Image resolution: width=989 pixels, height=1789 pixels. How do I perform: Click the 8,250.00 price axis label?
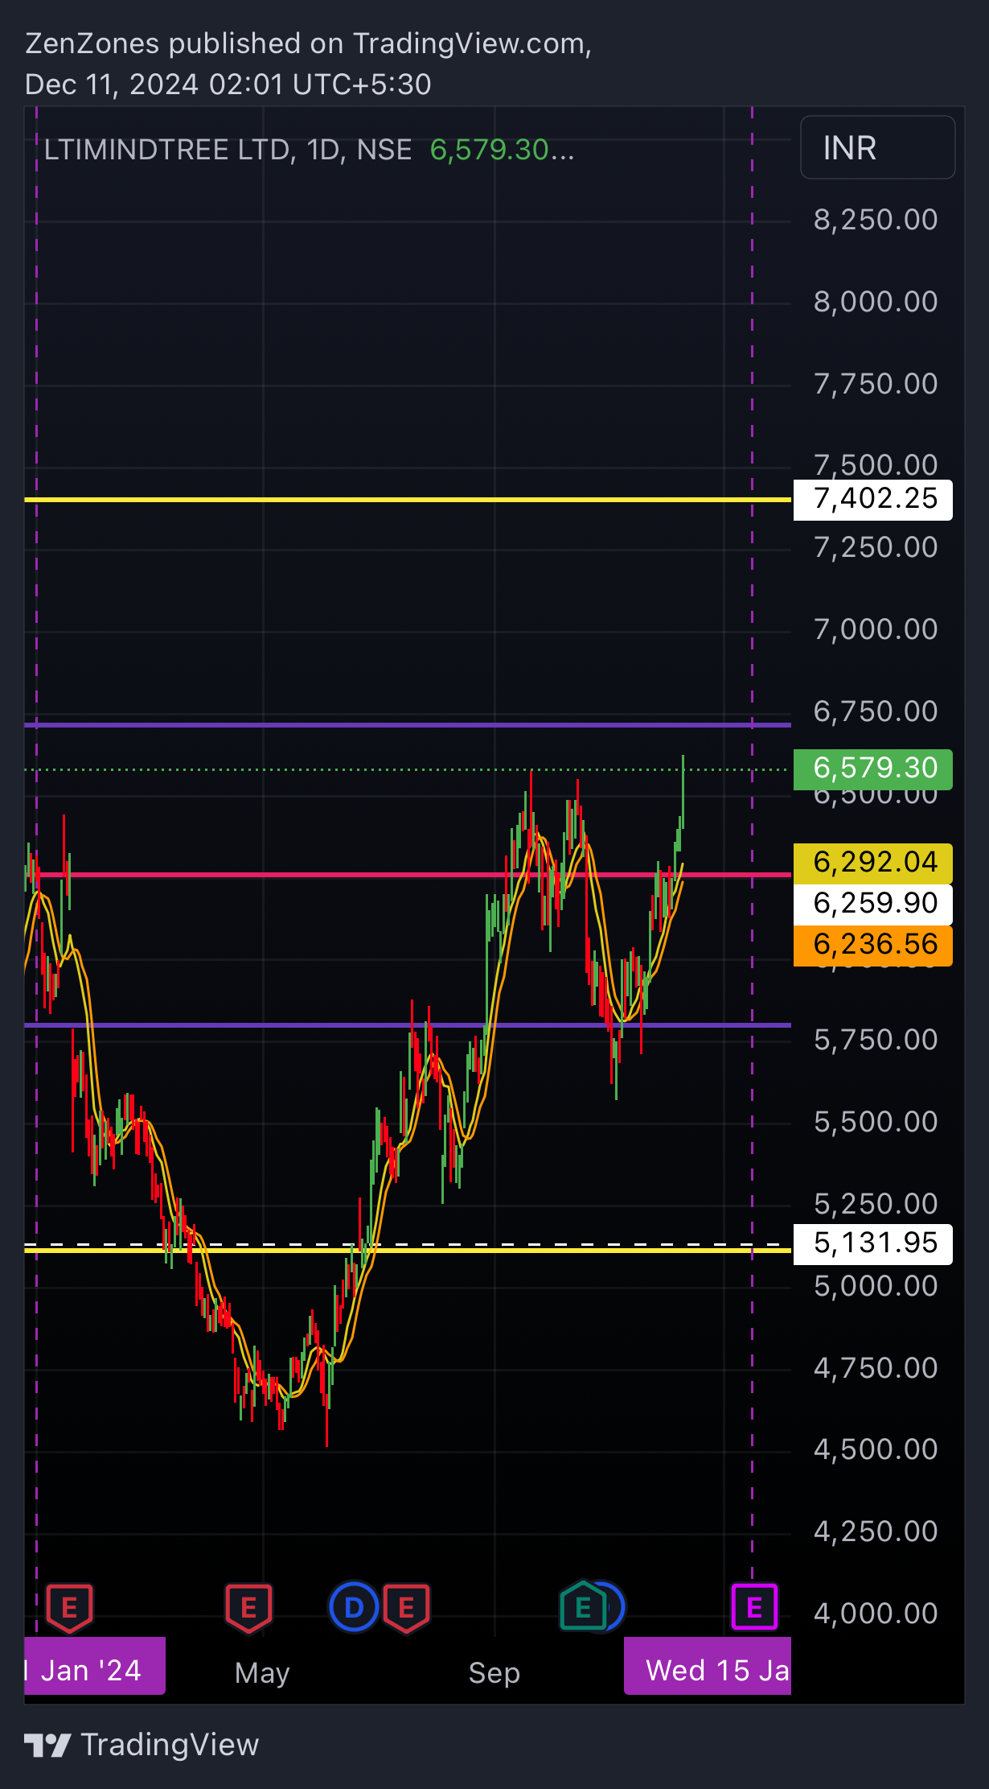(x=876, y=220)
